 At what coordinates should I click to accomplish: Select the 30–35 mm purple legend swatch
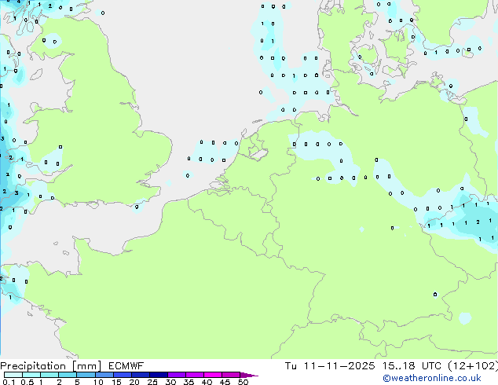coord(177,375)
